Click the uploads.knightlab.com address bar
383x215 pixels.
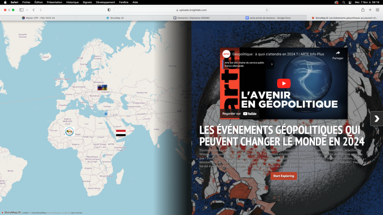[x=191, y=10]
